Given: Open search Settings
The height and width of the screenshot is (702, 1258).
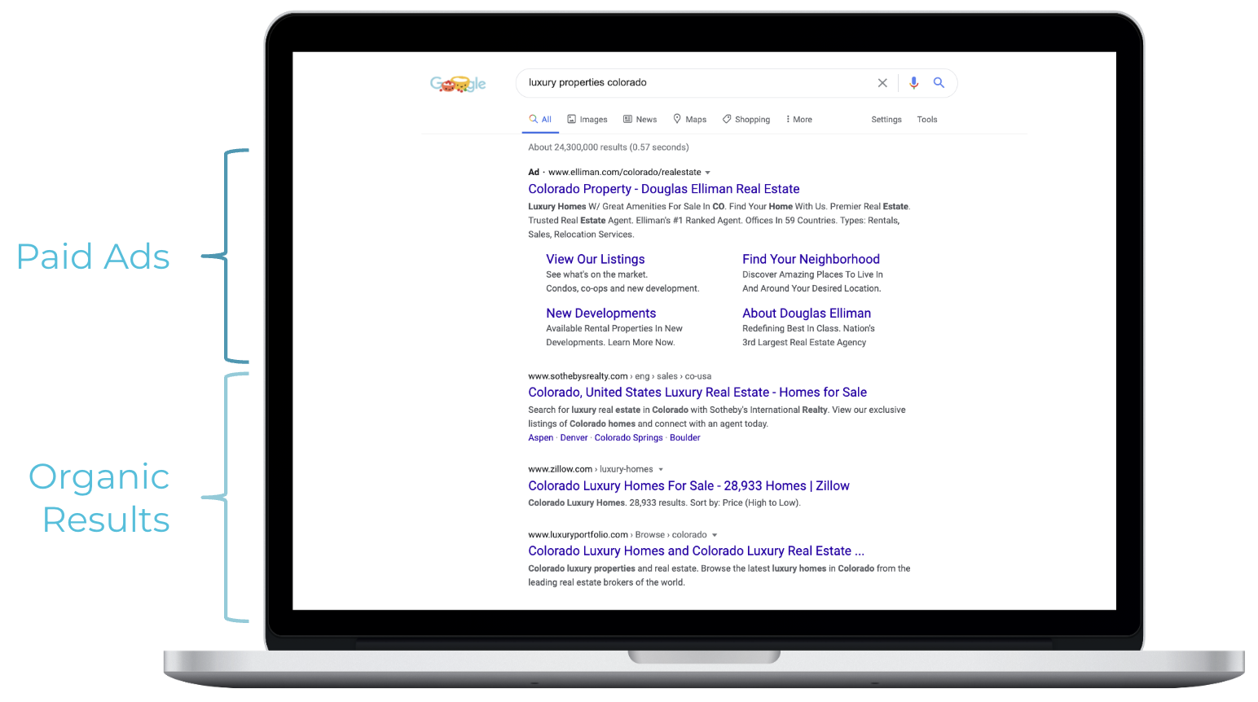Looking at the screenshot, I should (886, 119).
